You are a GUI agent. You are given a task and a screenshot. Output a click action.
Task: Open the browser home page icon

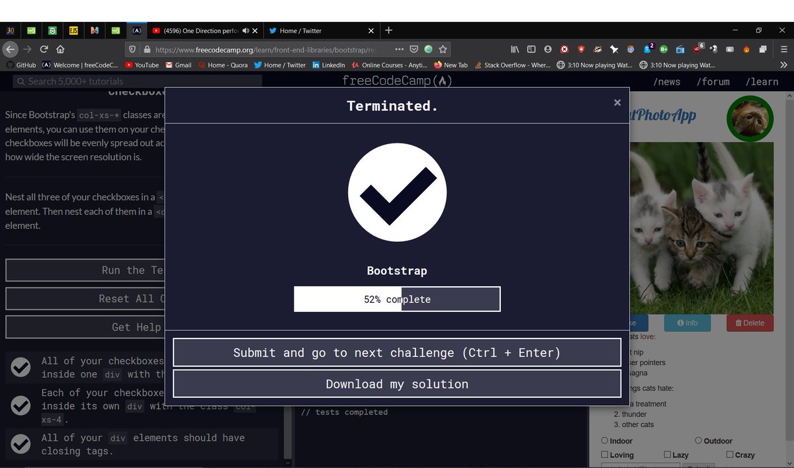60,49
